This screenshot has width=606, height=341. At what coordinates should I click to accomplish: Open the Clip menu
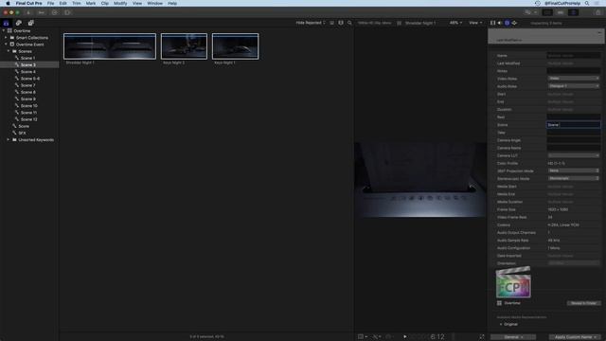(x=105, y=3)
